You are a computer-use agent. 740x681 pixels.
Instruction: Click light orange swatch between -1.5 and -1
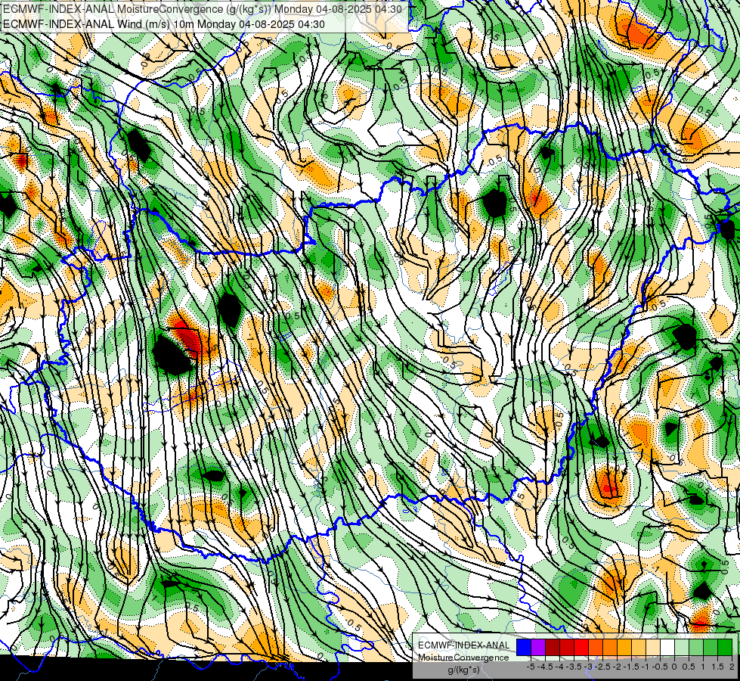click(639, 648)
